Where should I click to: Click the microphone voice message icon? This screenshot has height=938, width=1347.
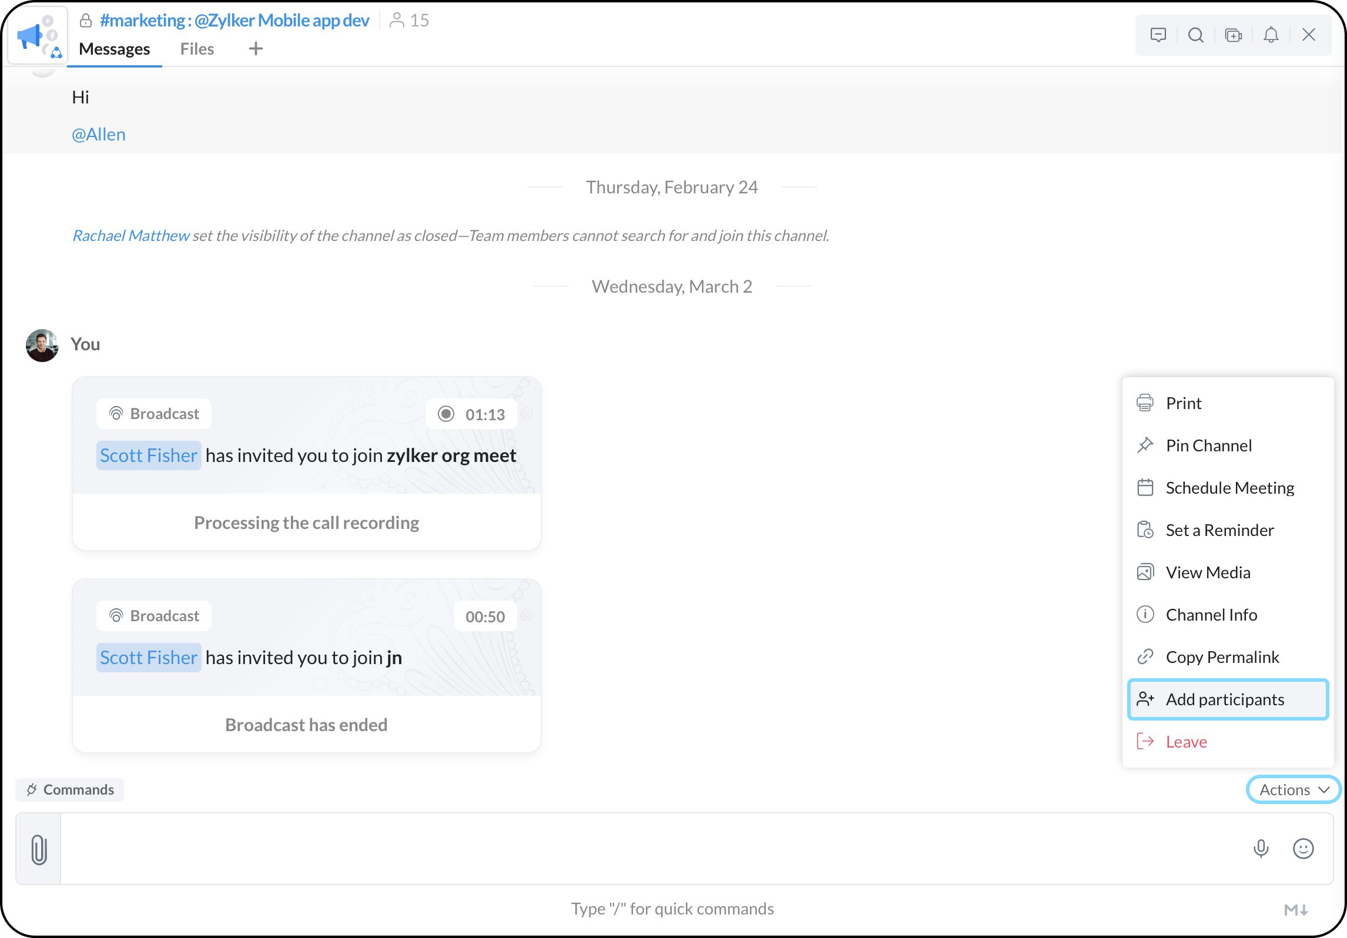pyautogui.click(x=1261, y=848)
